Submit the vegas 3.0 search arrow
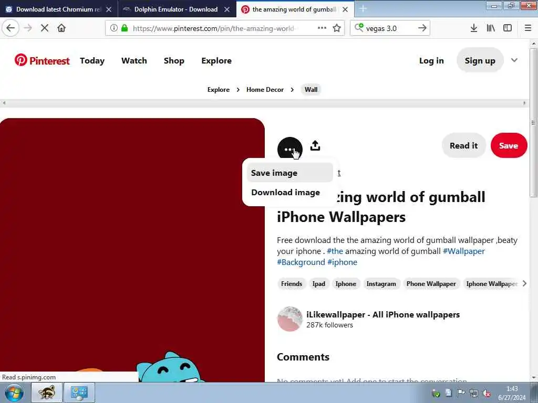 (x=422, y=28)
